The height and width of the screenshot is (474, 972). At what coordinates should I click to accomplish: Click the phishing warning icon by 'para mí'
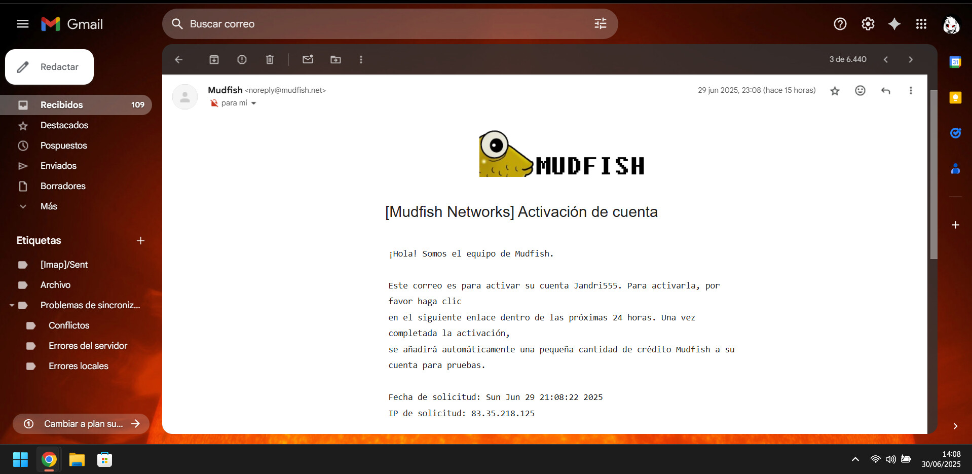214,103
